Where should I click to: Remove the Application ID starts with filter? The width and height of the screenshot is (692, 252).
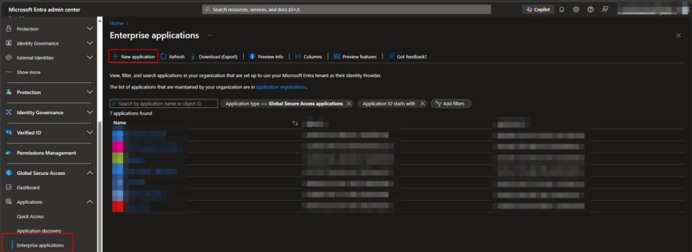pyautogui.click(x=422, y=103)
